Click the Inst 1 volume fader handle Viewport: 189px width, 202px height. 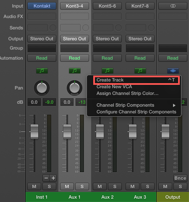pyautogui.click(x=34, y=131)
